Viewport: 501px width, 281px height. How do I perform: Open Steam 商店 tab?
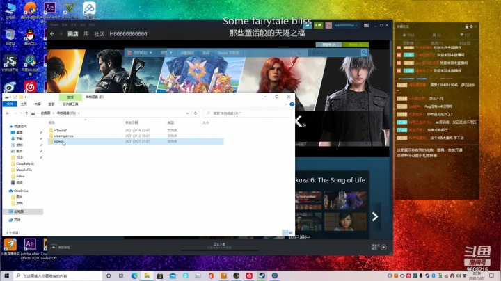(73, 34)
